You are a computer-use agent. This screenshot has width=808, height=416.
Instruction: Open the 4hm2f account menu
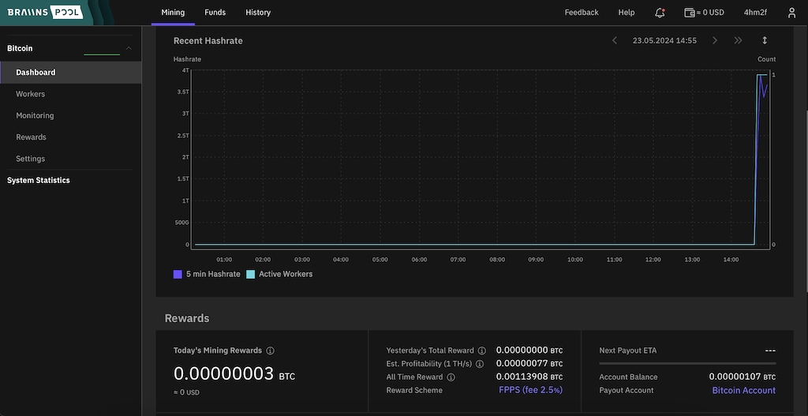[x=755, y=13]
